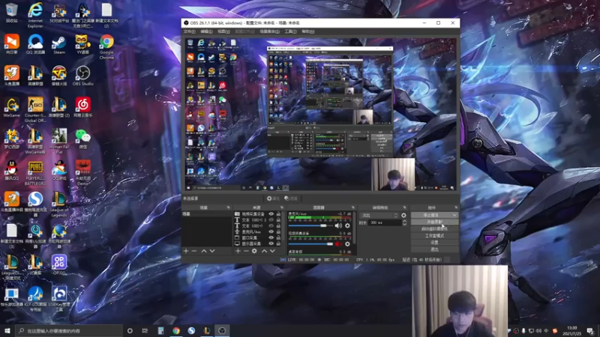The image size is (600, 337).
Task: Click the 300 ms duration input field
Action: coord(385,222)
